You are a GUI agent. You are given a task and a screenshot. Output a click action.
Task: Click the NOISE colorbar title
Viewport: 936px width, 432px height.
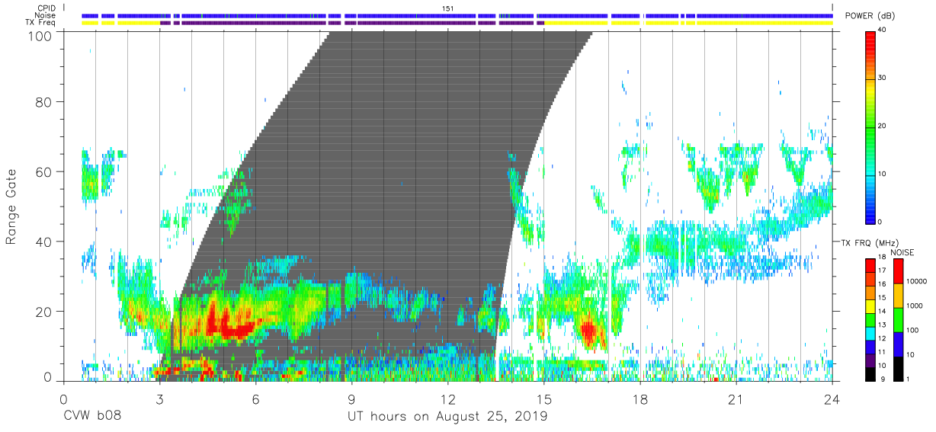pos(902,252)
